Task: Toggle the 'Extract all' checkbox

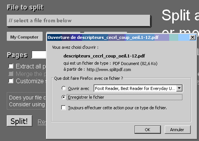Action: (11, 66)
